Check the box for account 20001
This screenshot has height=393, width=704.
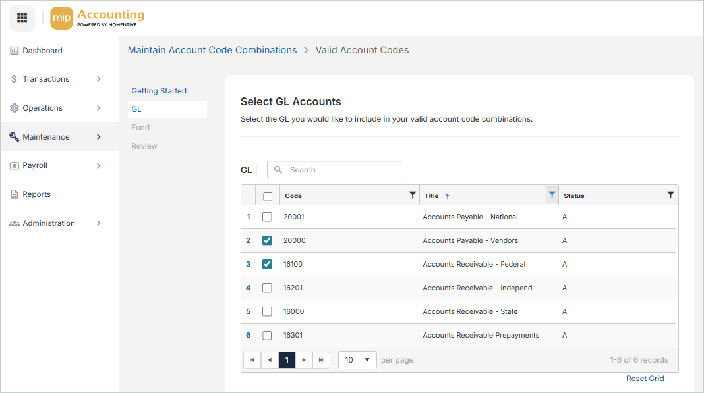tap(267, 217)
